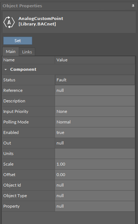Click the Reference value field
Viewport: 138px width, 224px height.
95,90
